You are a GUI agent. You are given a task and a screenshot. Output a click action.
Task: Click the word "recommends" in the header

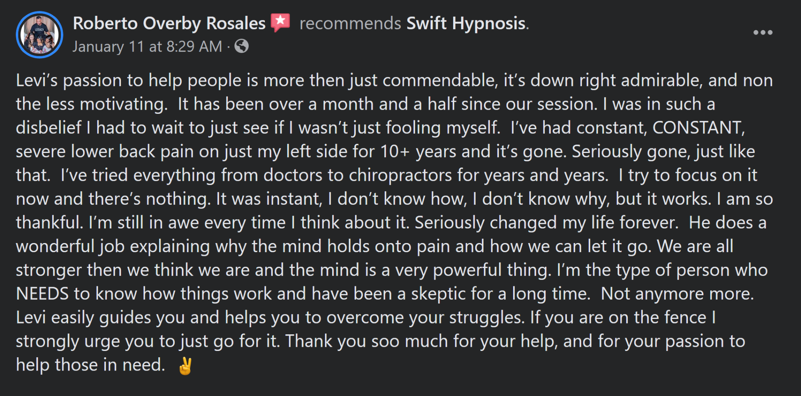click(350, 23)
